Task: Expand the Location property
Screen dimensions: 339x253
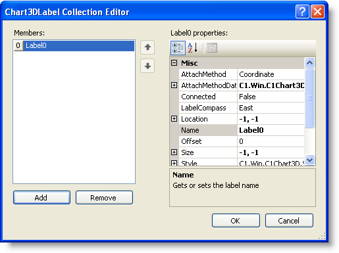Action: pyautogui.click(x=174, y=119)
